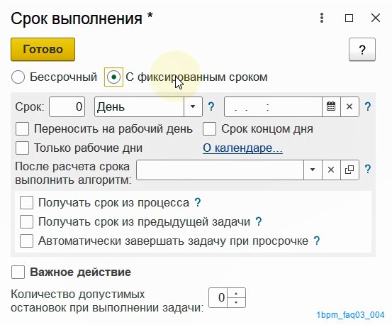Expand the День unit dropdown
This screenshot has width=392, height=325.
193,107
